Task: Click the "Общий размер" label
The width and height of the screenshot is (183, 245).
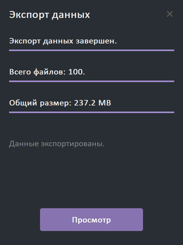Action: (x=40, y=103)
